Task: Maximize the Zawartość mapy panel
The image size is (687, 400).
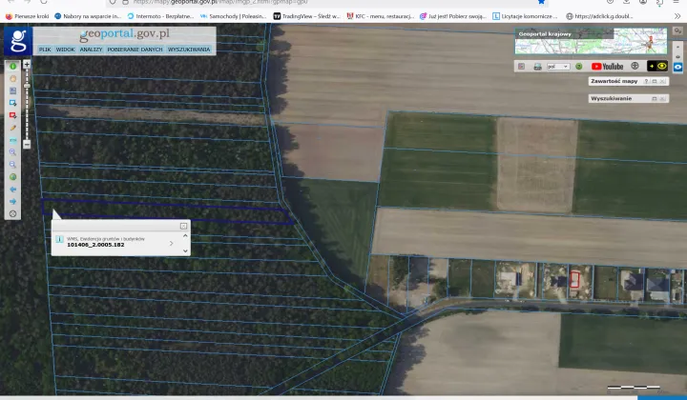Action: 655,82
